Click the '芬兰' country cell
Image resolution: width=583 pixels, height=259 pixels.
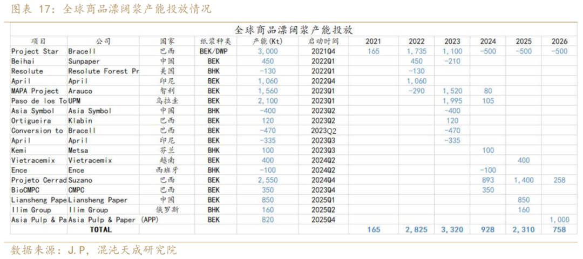pos(167,151)
